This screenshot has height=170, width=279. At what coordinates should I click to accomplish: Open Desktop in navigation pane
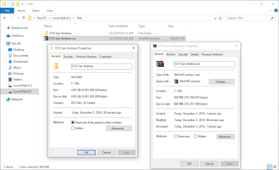[18, 49]
